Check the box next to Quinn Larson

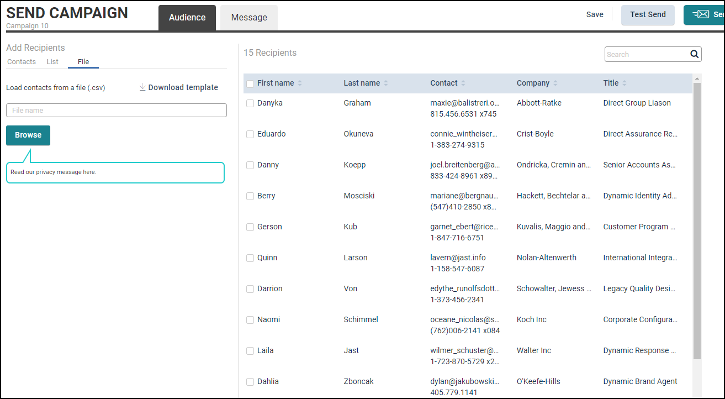pos(250,258)
